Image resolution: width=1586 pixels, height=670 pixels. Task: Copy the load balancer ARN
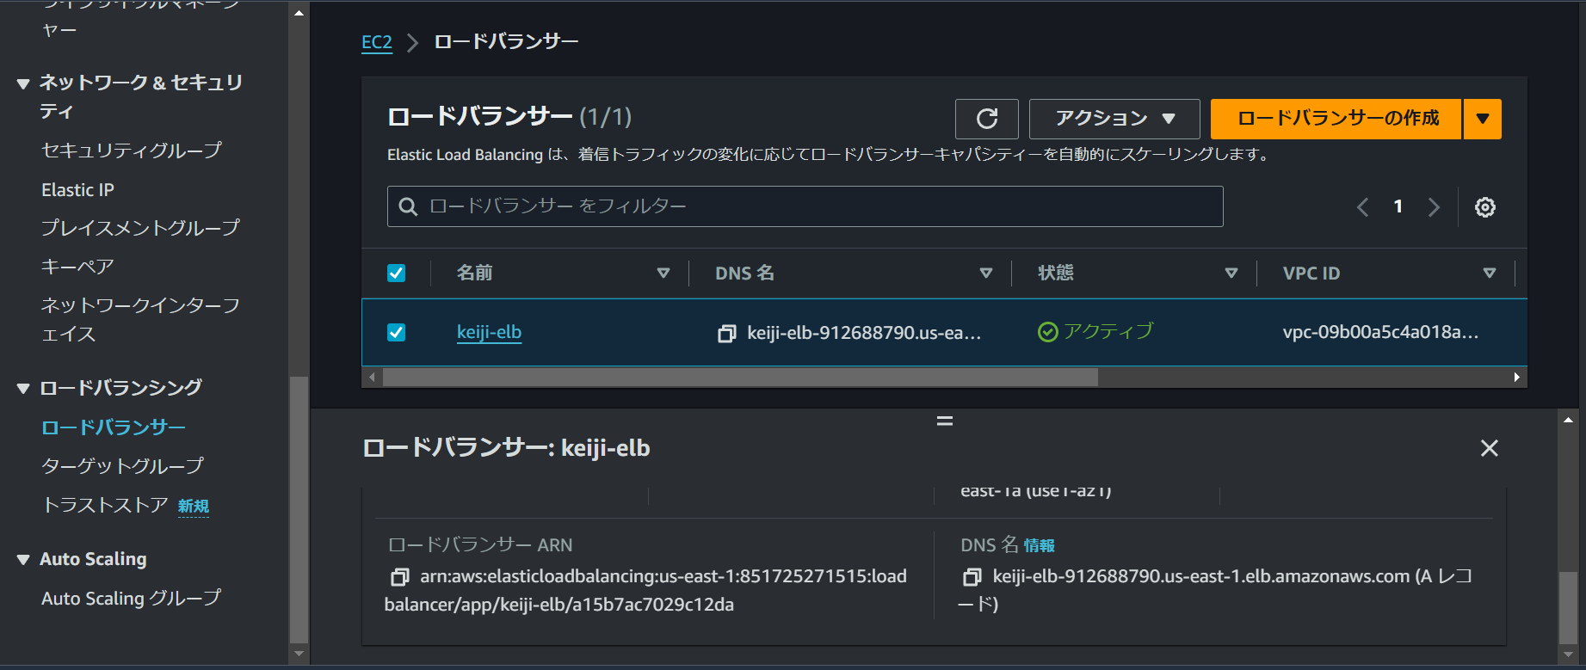click(x=399, y=576)
